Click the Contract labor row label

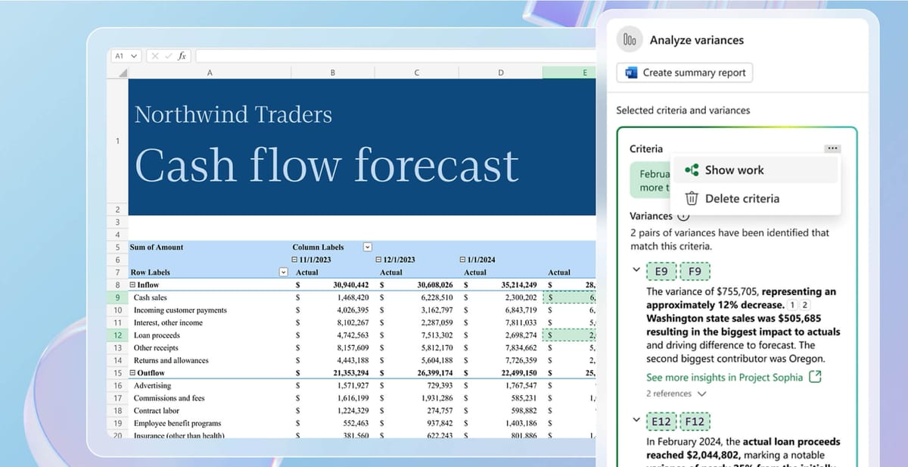157,411
